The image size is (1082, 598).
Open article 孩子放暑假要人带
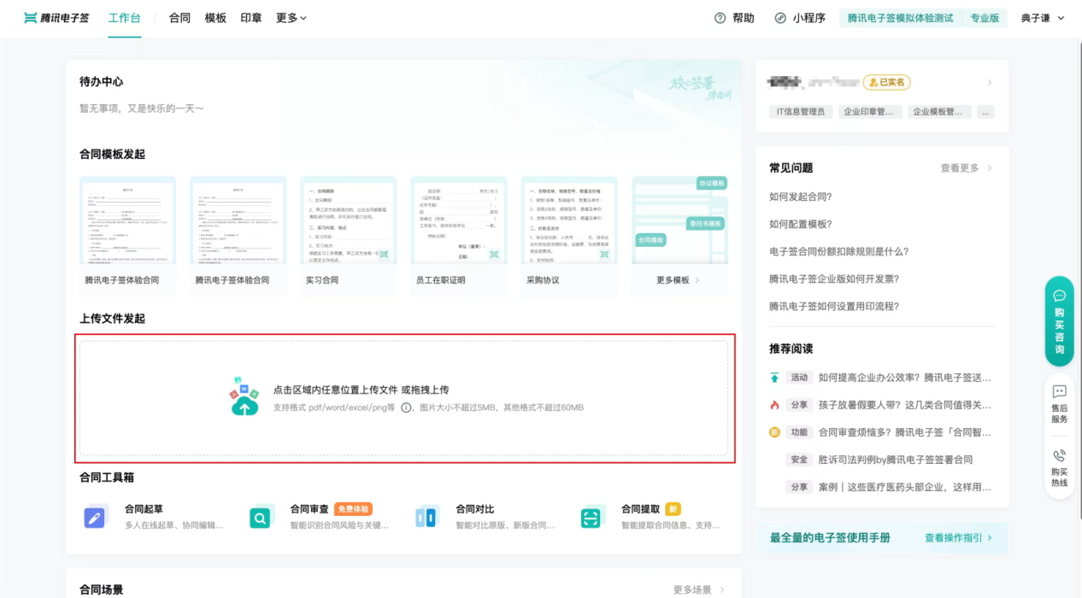[905, 405]
